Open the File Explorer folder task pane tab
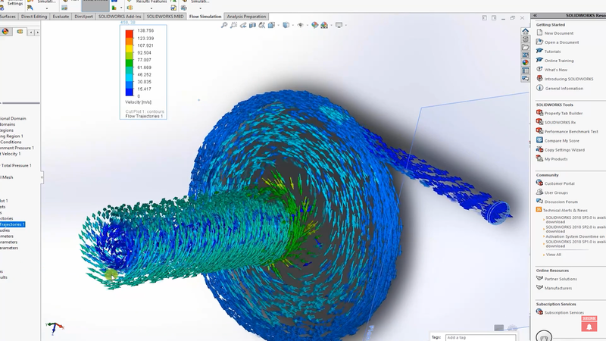The image size is (606, 341). point(525,47)
